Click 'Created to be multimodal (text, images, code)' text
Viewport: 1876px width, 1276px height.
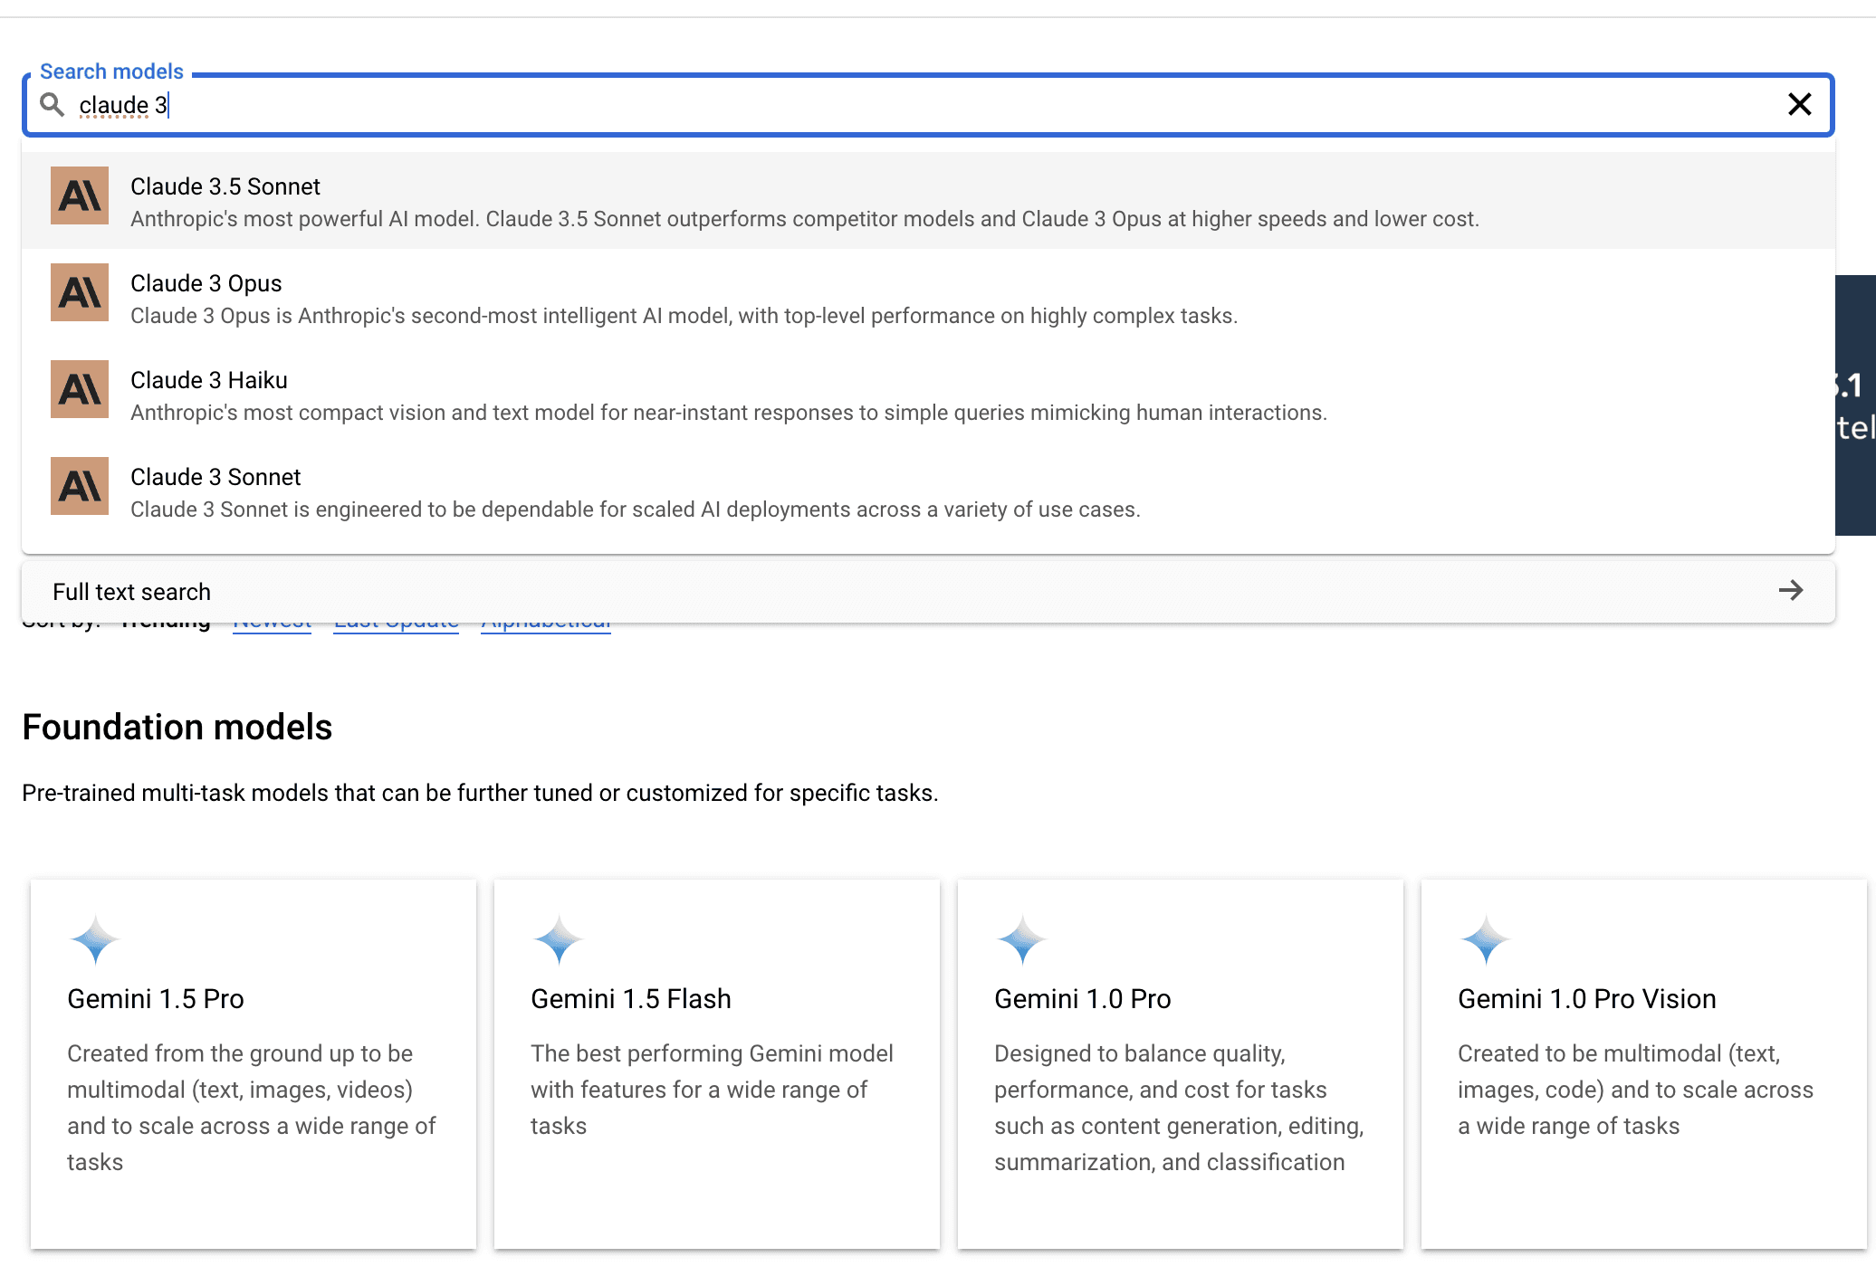[1635, 1090]
